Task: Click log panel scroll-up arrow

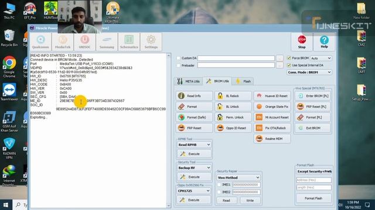Action: pyautogui.click(x=169, y=56)
